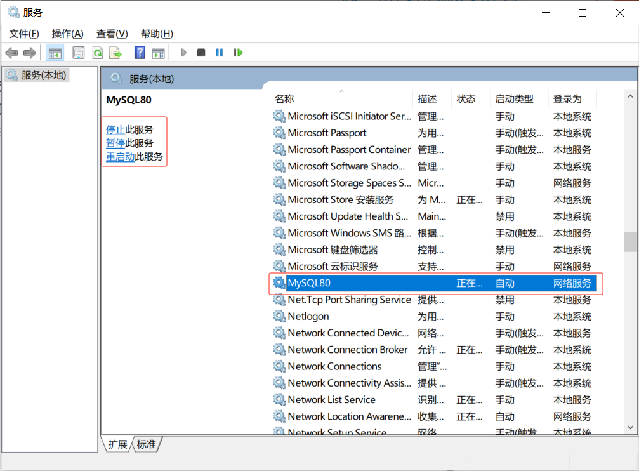Select Network Connection Broker service

click(435, 350)
